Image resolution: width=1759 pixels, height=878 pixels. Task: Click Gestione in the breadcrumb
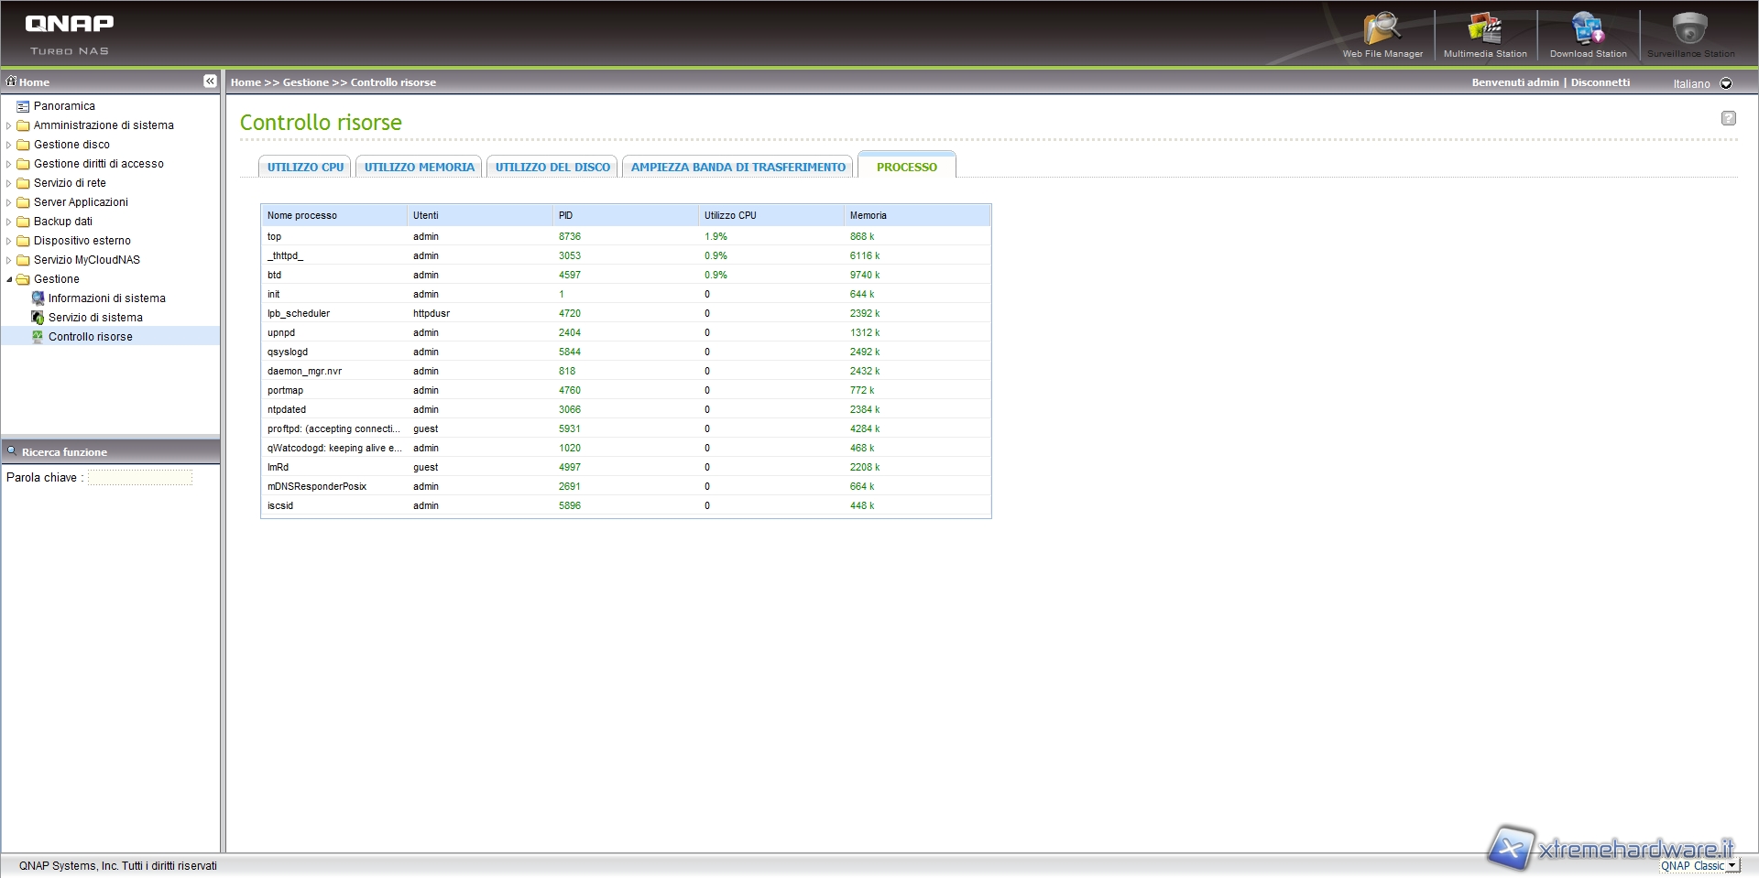(305, 82)
